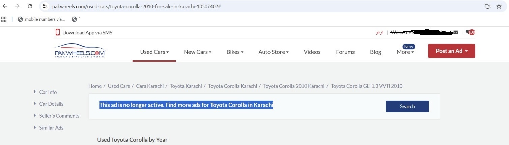
Task: Open the browser apps grid icon
Action: (x=4, y=19)
